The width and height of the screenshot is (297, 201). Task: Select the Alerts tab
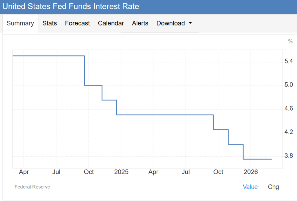coord(140,23)
